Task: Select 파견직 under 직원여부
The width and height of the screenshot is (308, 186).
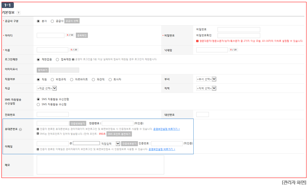Action: 93,80
